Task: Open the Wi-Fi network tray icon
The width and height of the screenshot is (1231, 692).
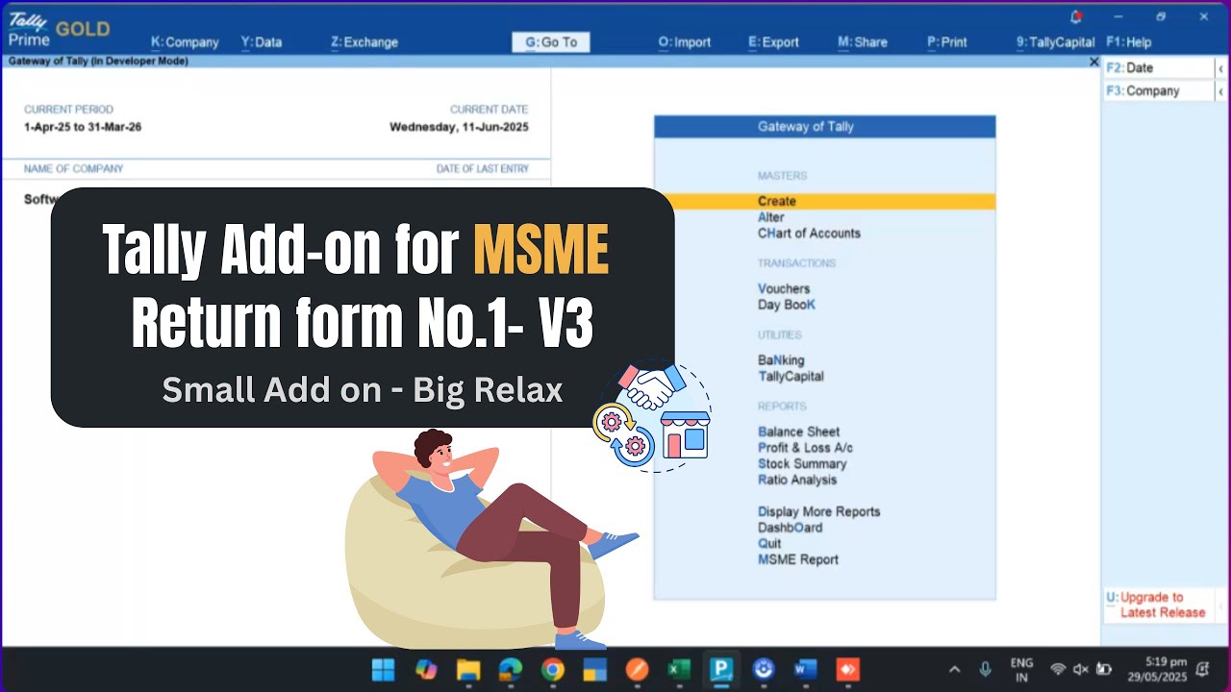Action: (x=1058, y=670)
